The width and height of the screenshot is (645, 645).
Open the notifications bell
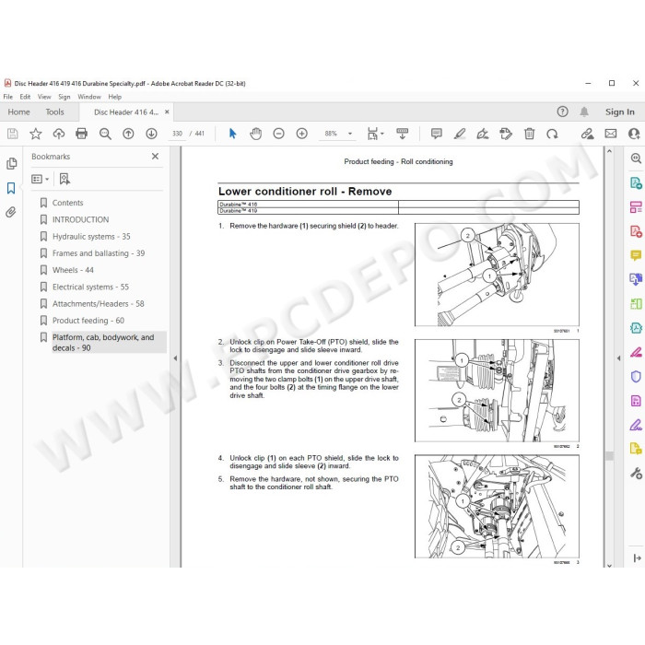point(584,111)
